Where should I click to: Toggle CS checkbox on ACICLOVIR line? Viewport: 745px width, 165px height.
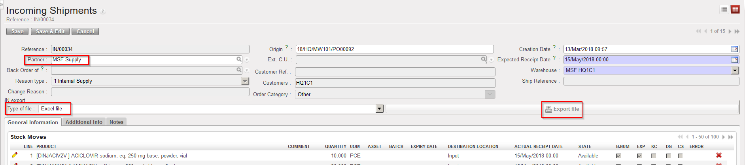coord(680,156)
